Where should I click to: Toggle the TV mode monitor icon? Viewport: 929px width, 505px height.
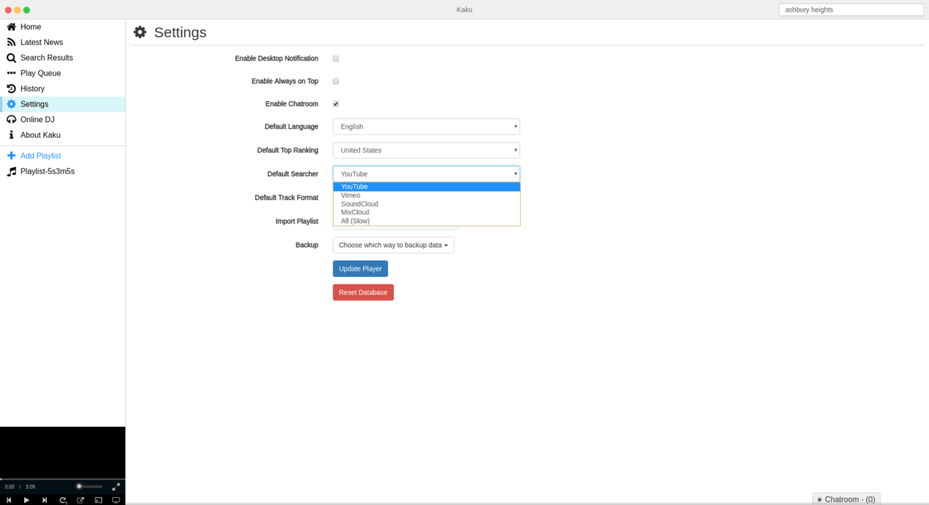(116, 500)
